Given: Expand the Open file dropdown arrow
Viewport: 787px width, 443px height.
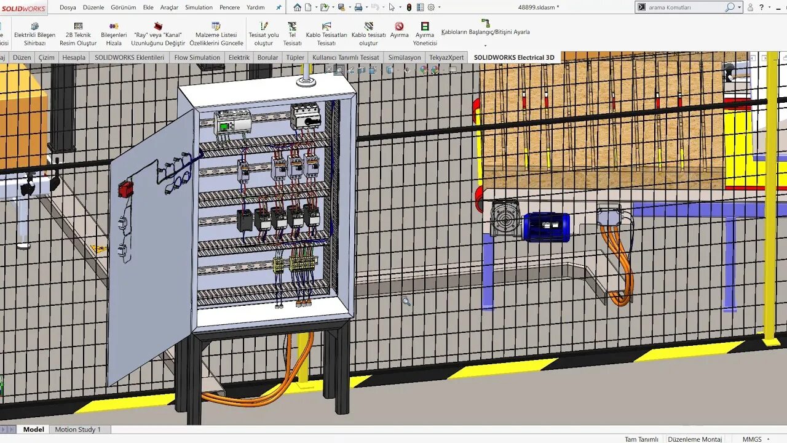Looking at the screenshot, I should coord(333,7).
